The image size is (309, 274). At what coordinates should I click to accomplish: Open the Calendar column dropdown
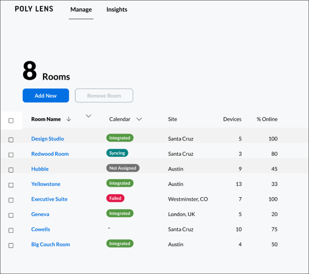pyautogui.click(x=139, y=119)
